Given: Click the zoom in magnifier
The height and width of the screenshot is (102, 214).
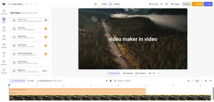Looking at the screenshot, I should 206,81.
